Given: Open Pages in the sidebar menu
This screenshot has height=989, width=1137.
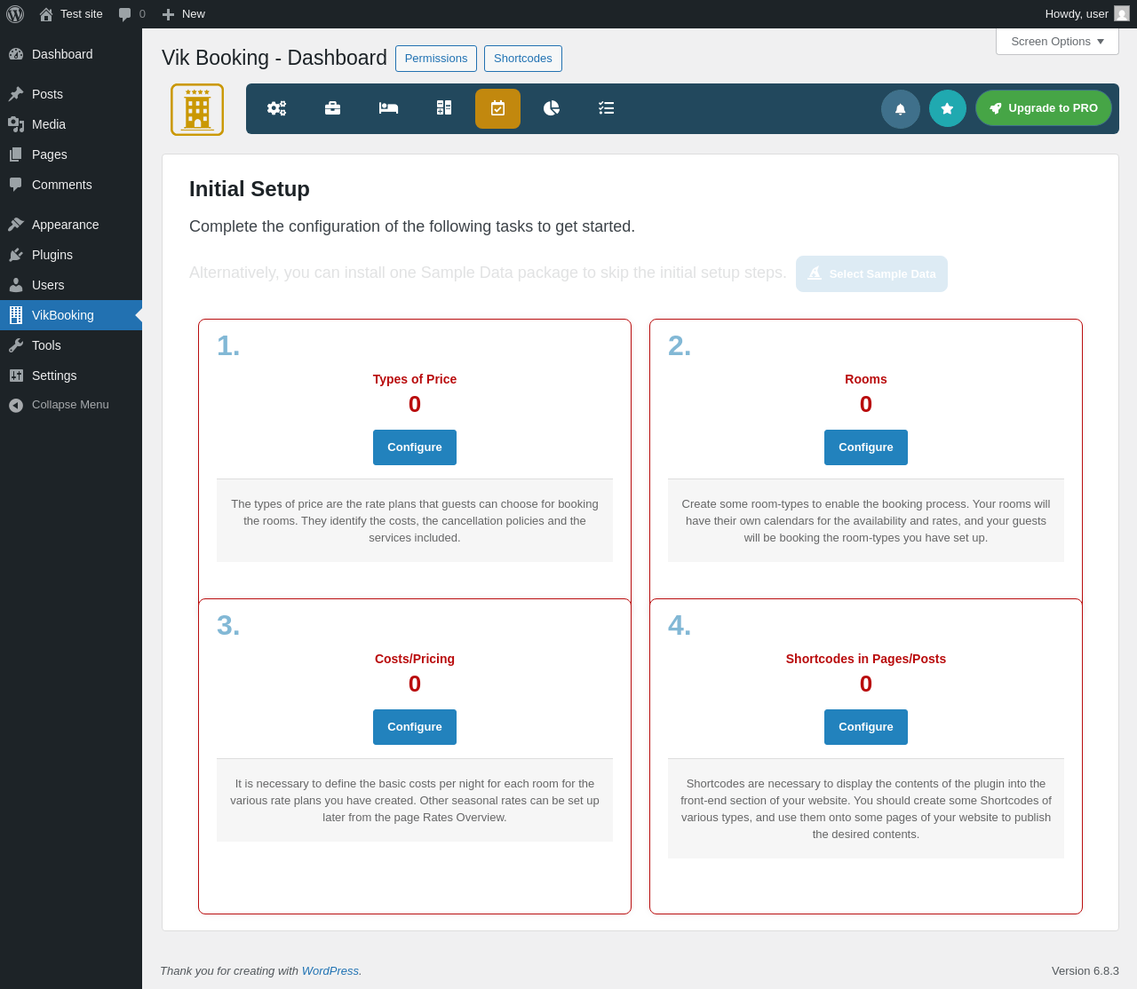Looking at the screenshot, I should (71, 154).
